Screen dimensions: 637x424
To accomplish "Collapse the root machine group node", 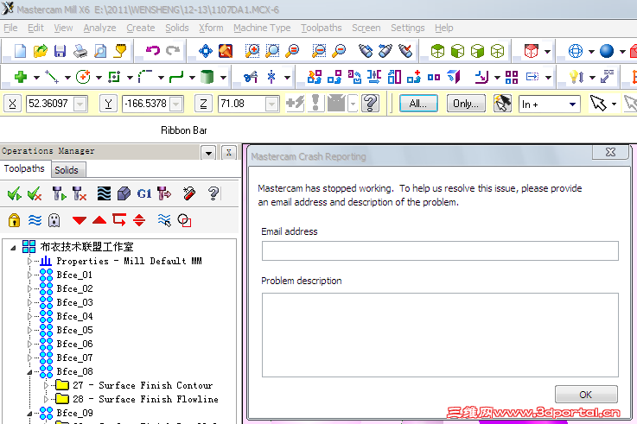I will 13,247.
